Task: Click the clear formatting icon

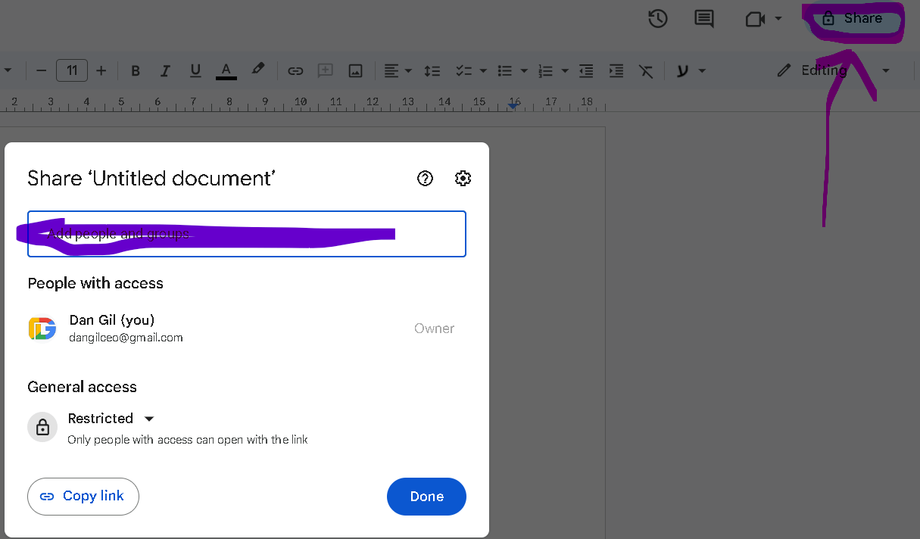Action: pyautogui.click(x=645, y=71)
